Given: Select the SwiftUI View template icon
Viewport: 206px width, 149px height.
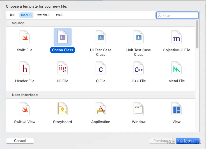Looking at the screenshot, I should (x=25, y=108).
